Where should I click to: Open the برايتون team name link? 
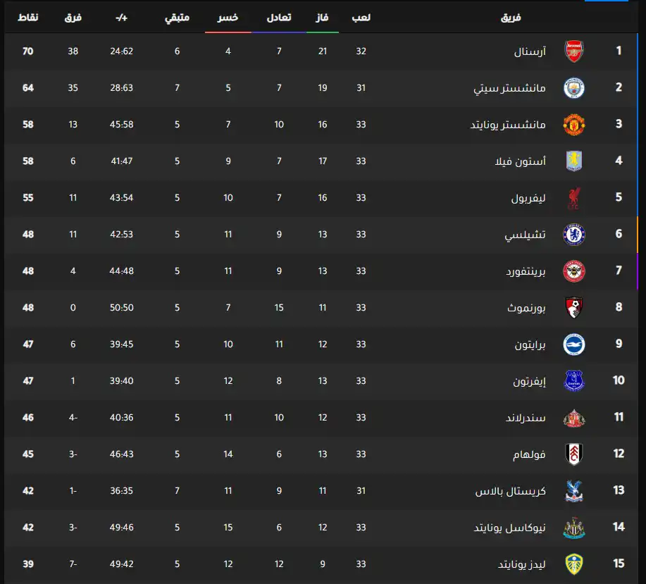(x=528, y=344)
